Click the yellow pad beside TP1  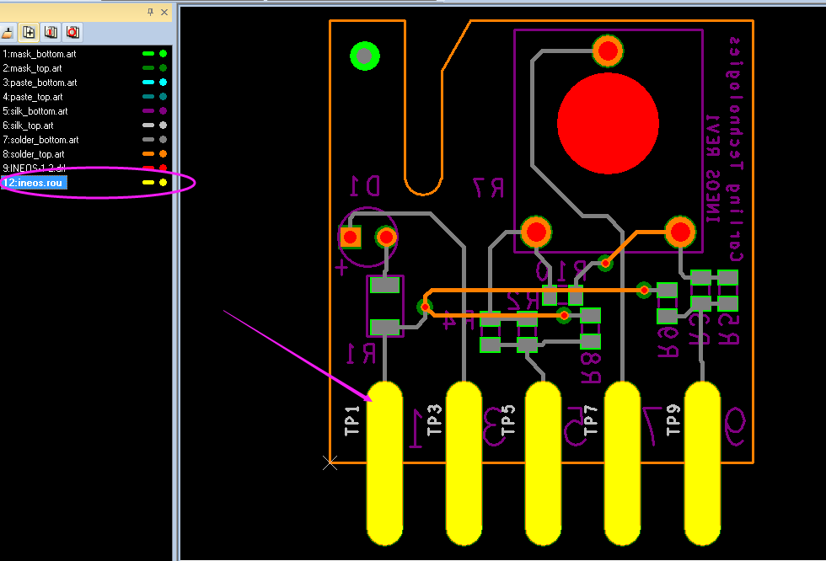point(384,463)
